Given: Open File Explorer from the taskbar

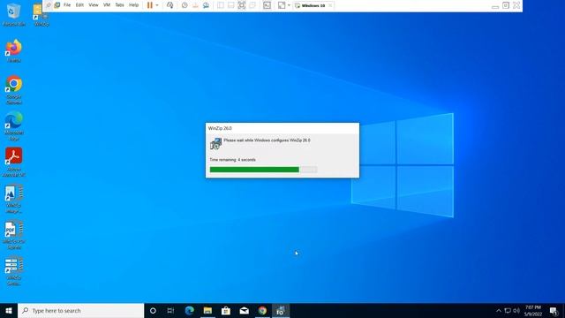Looking at the screenshot, I should click(207, 310).
